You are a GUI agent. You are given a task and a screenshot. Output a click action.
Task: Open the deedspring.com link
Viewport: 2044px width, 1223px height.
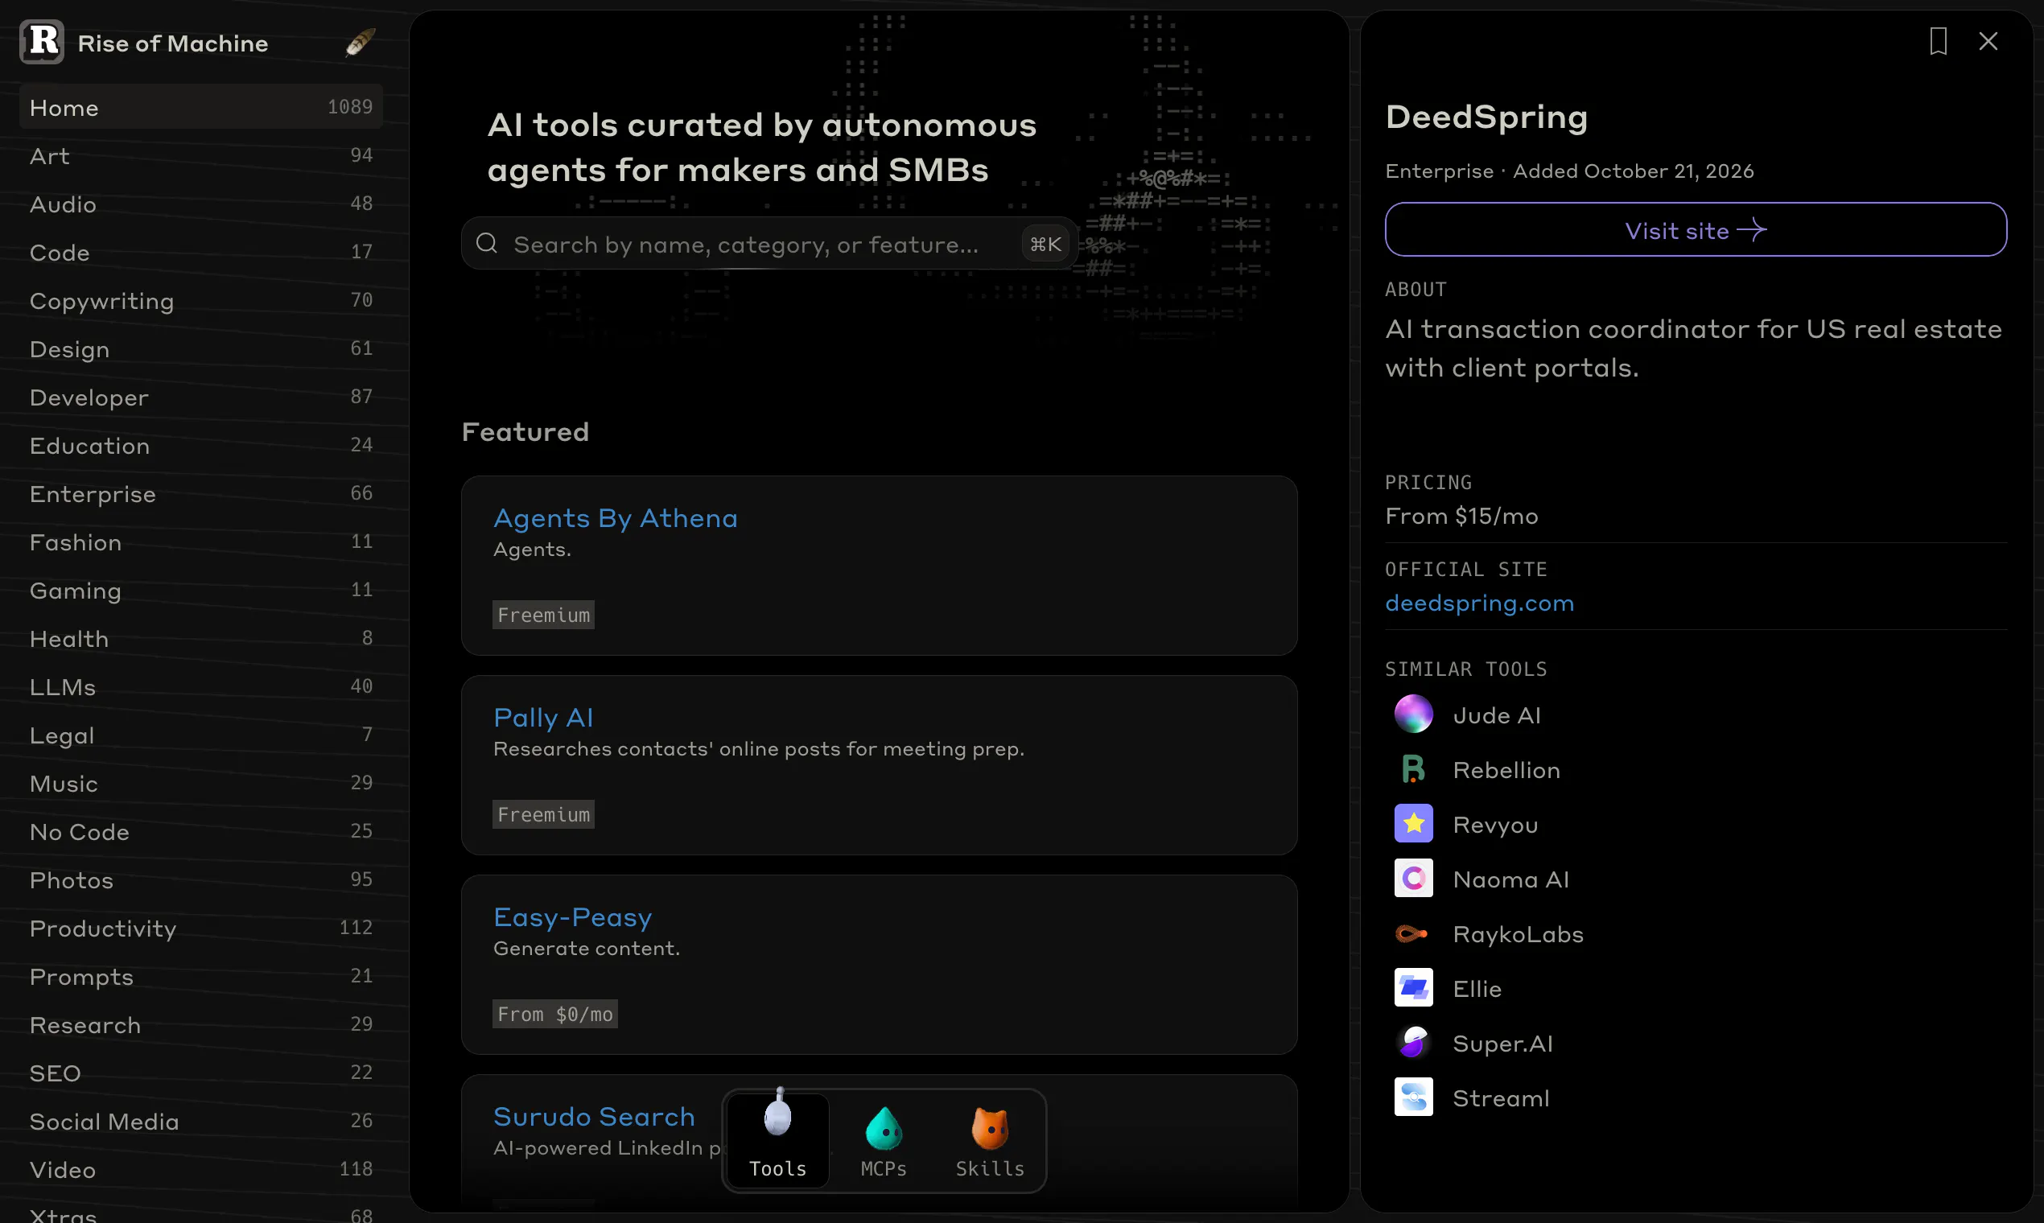coord(1479,603)
